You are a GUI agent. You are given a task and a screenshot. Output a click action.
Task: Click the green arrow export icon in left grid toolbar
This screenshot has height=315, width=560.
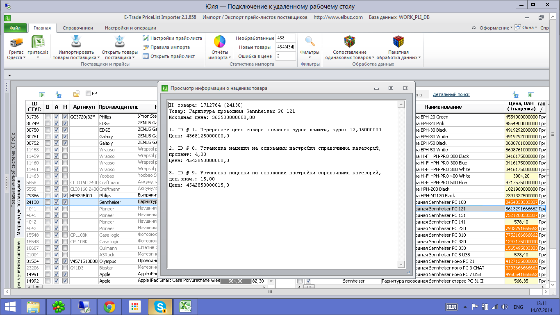point(41,94)
